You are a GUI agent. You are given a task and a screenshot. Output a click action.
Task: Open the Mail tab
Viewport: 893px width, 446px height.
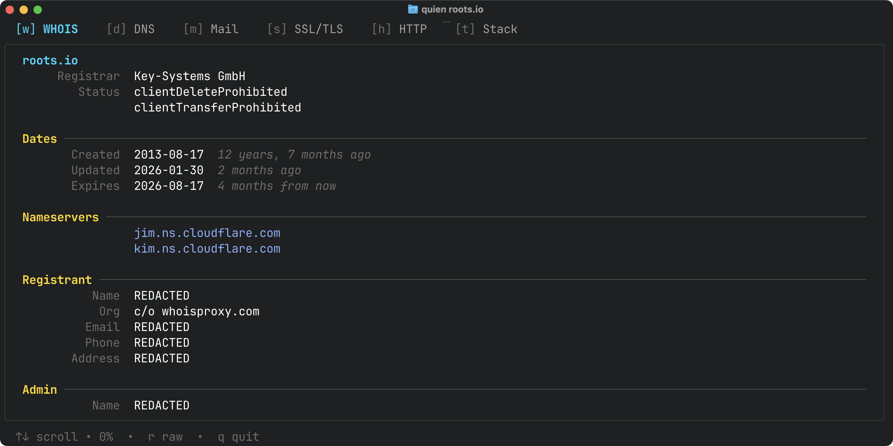tap(211, 29)
